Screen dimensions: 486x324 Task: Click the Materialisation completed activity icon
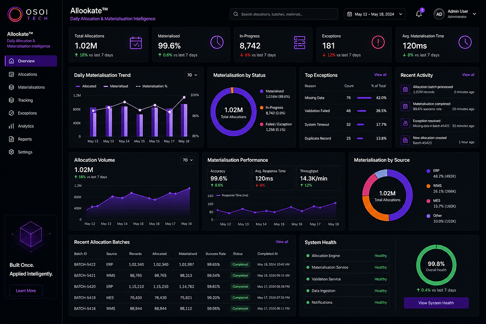tap(405, 106)
